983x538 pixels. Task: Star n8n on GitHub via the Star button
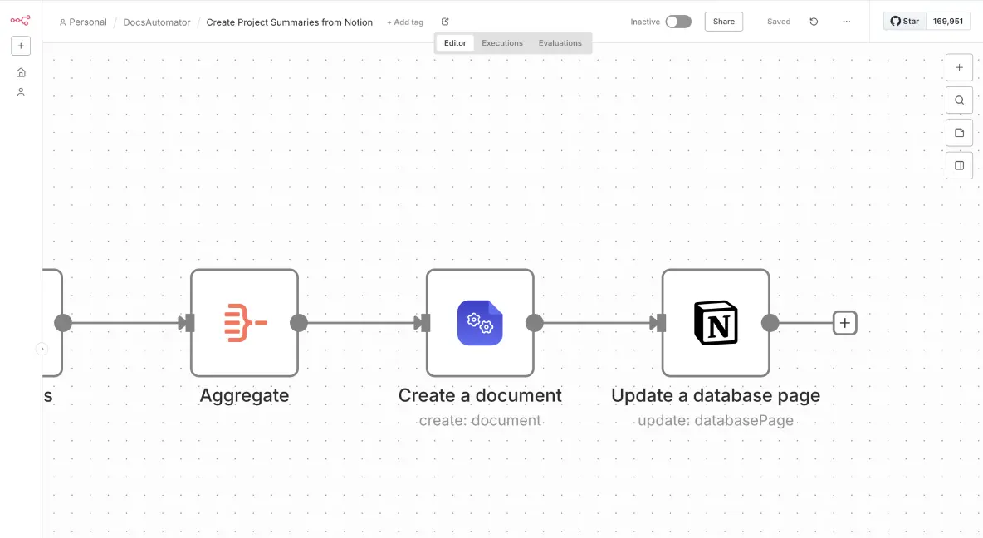point(904,21)
